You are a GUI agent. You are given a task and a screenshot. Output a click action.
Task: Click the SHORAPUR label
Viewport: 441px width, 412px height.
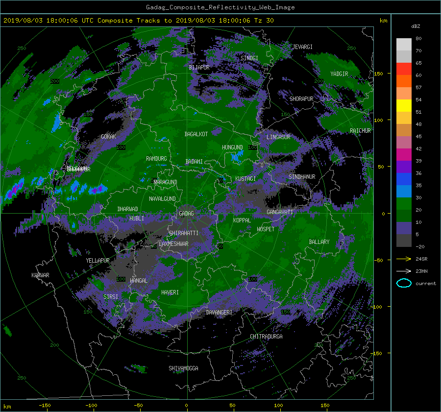301,99
